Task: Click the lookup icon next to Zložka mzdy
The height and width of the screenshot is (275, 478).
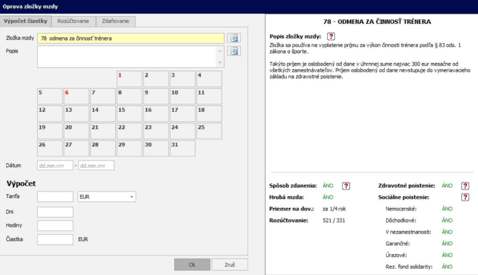Action: pyautogui.click(x=234, y=38)
